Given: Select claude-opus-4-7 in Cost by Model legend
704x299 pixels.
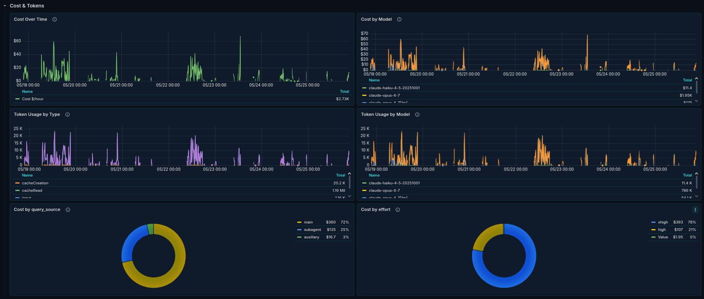Looking at the screenshot, I should click(384, 95).
